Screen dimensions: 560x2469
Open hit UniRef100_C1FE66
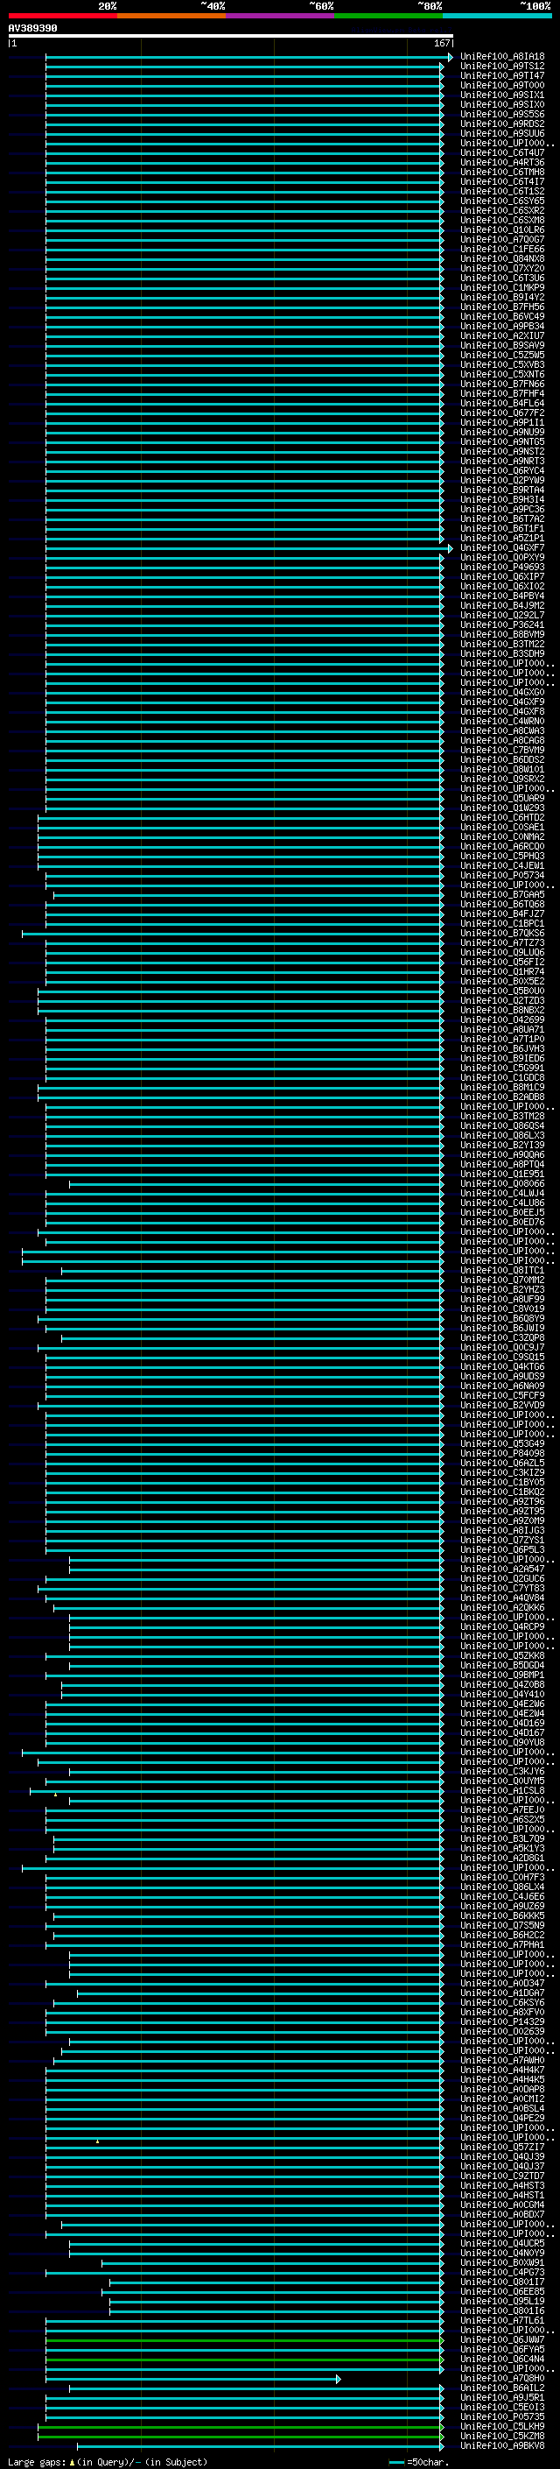coord(501,250)
